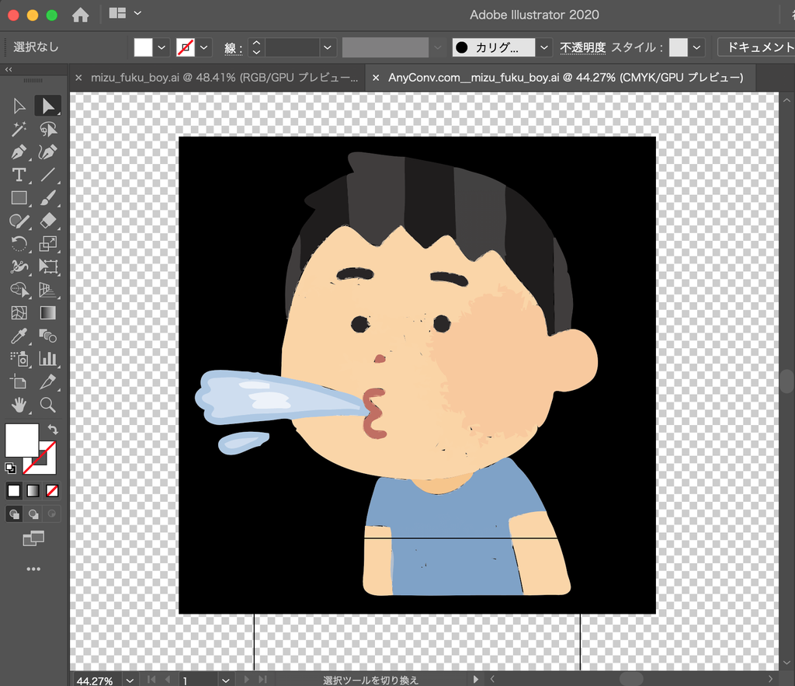Select the Gradient tool
Screen dimensions: 795x686
(x=47, y=312)
